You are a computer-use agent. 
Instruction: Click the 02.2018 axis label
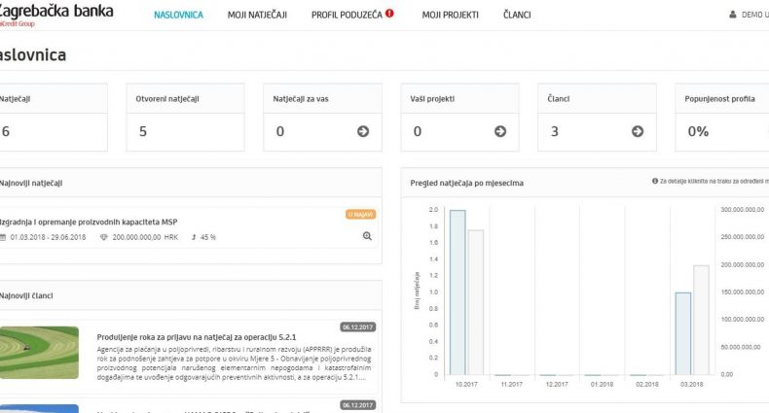click(x=647, y=385)
